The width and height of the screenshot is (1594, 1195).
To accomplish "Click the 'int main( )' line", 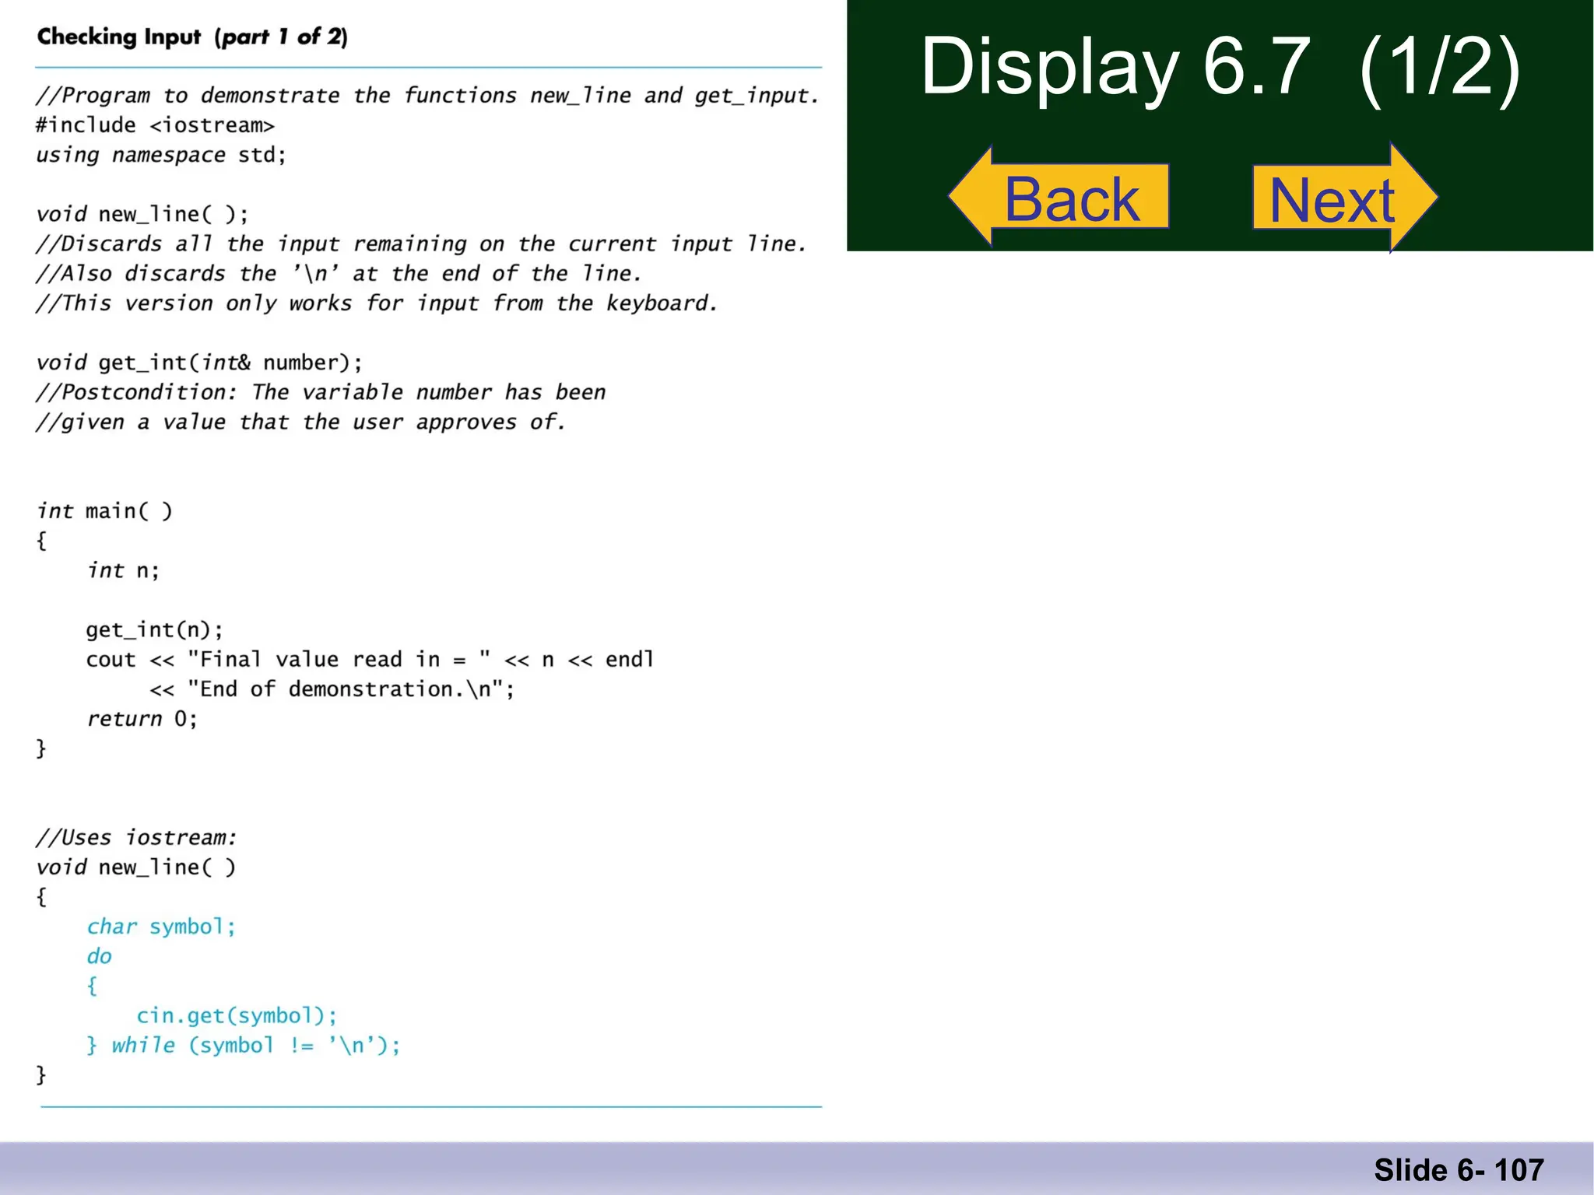I will pos(104,511).
